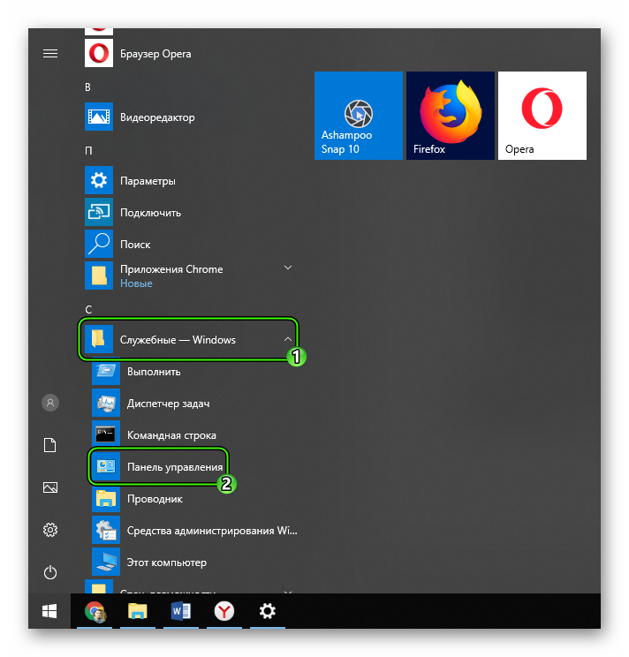The height and width of the screenshot is (657, 629).
Task: Open Settings gear in the left sidebar
Action: [x=50, y=530]
